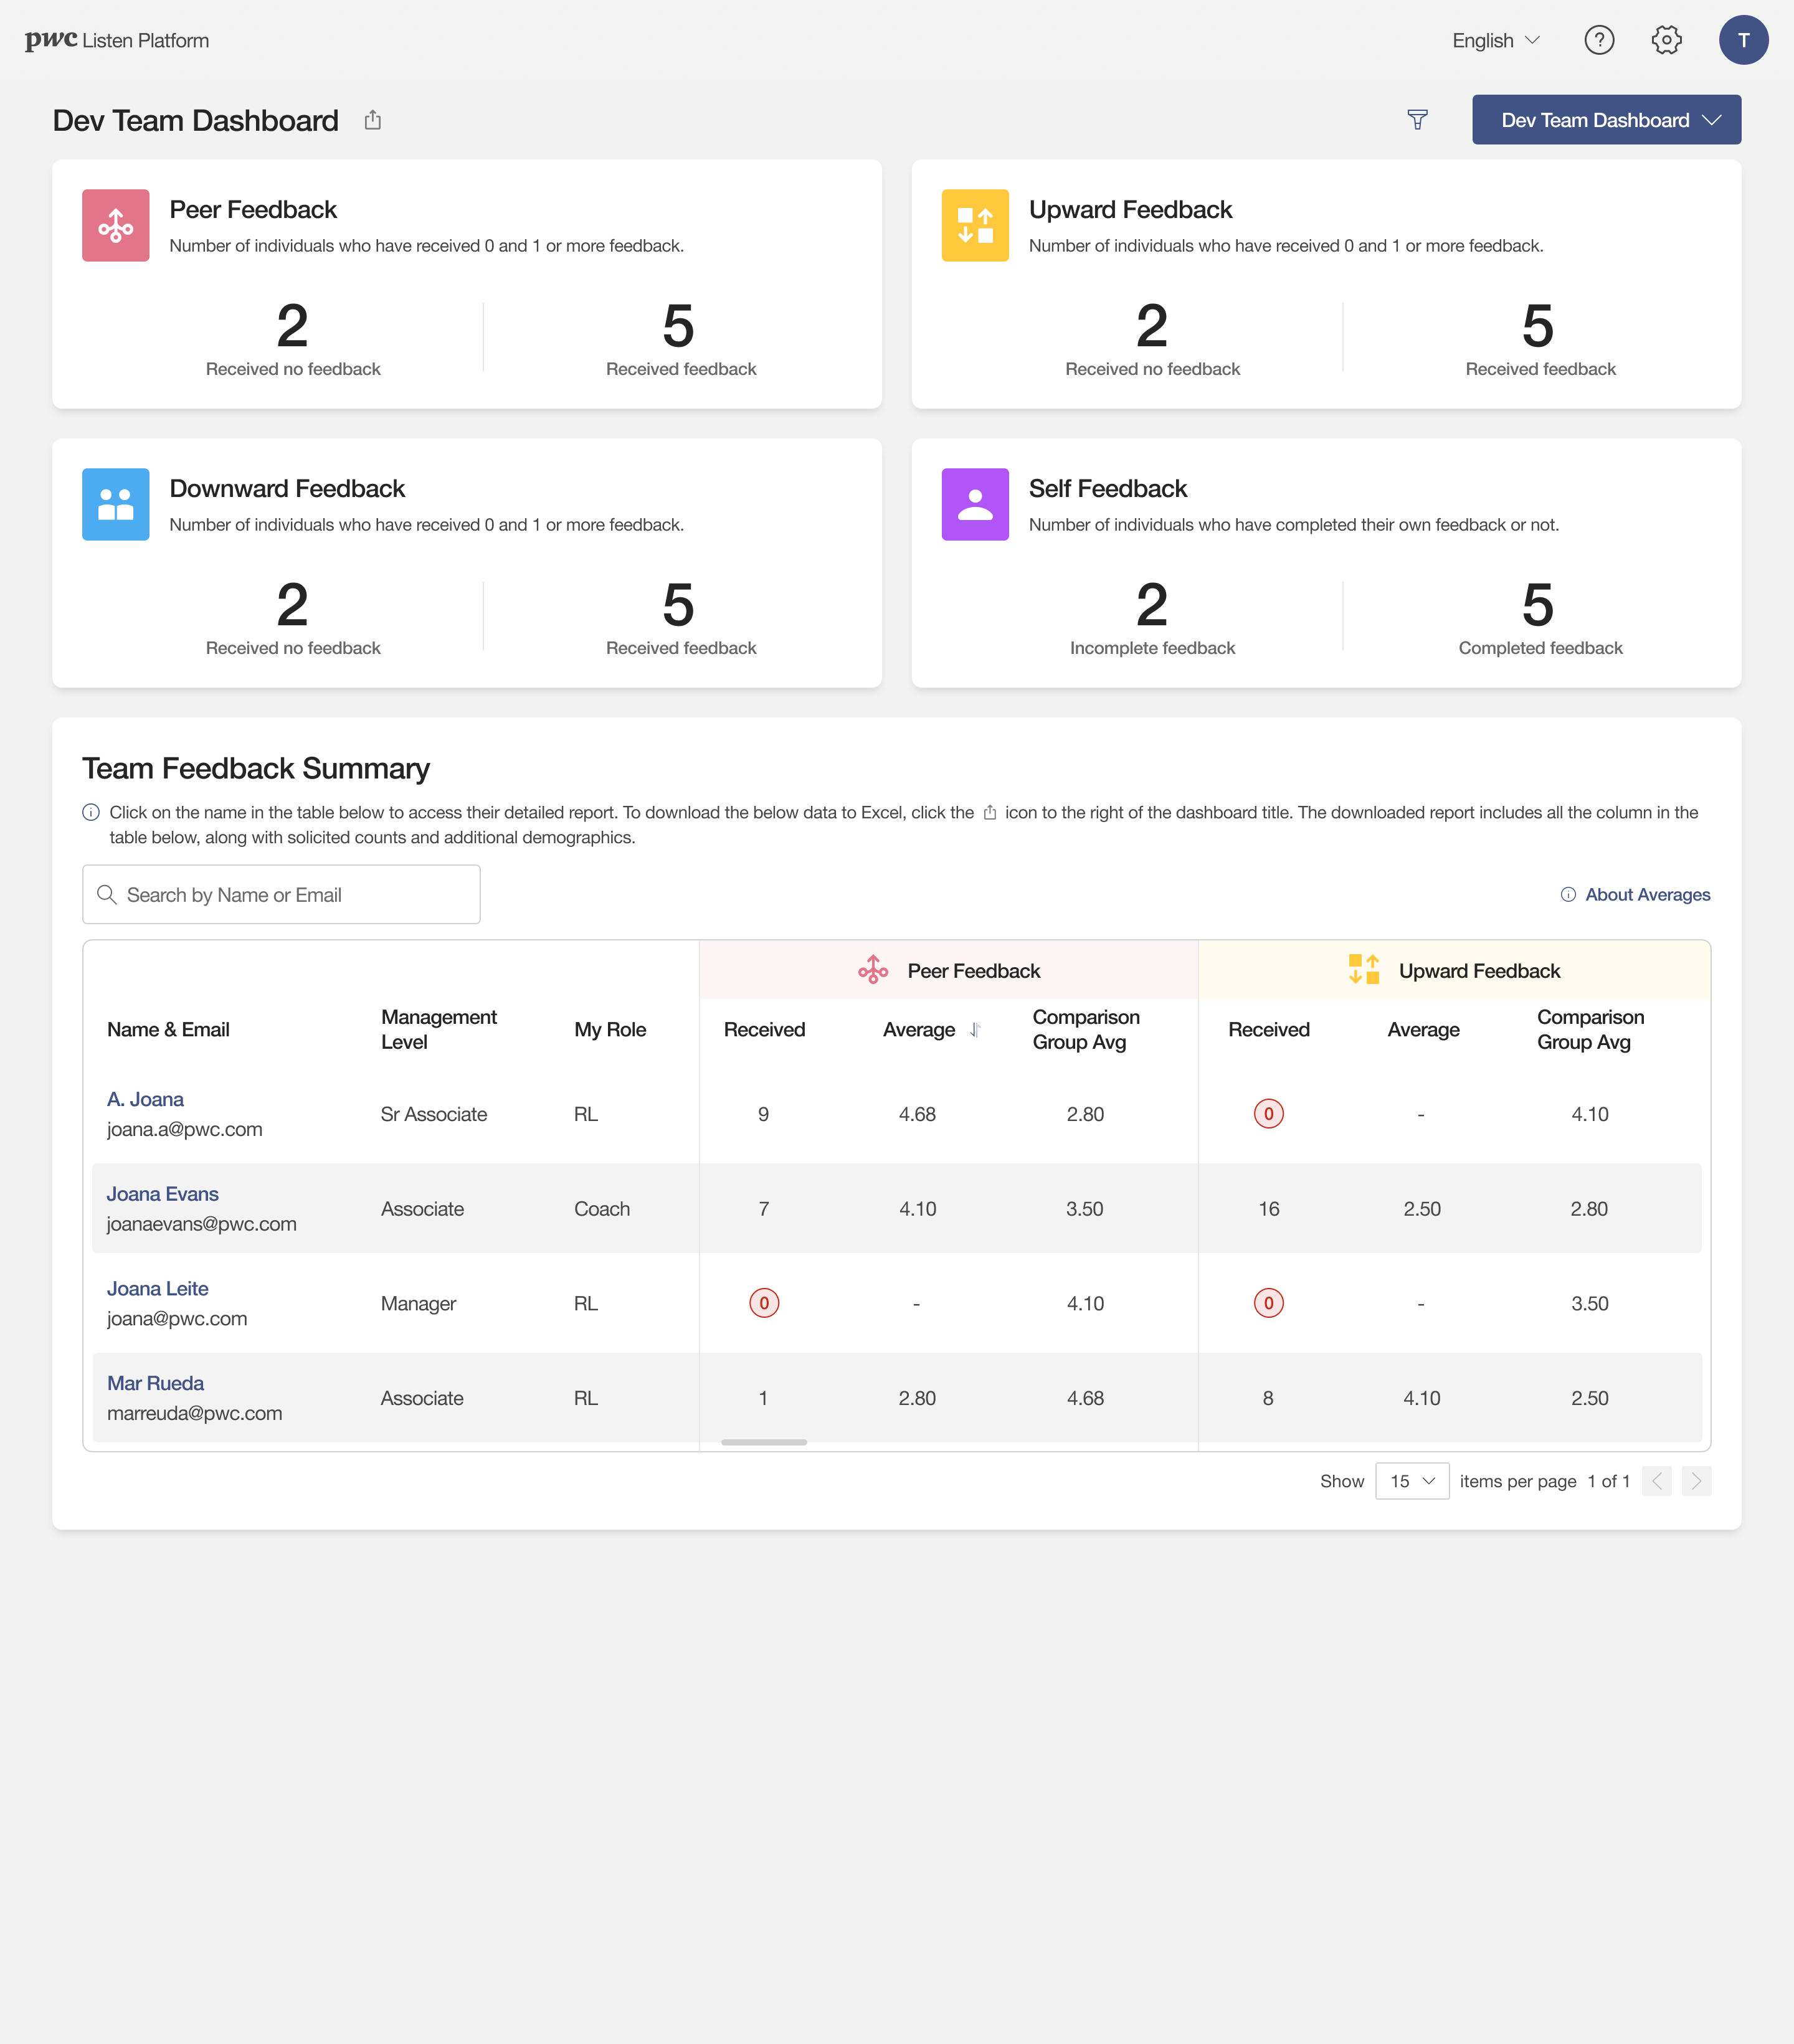The height and width of the screenshot is (2044, 1794).
Task: Open Joana Leite's detailed report
Action: tap(158, 1288)
